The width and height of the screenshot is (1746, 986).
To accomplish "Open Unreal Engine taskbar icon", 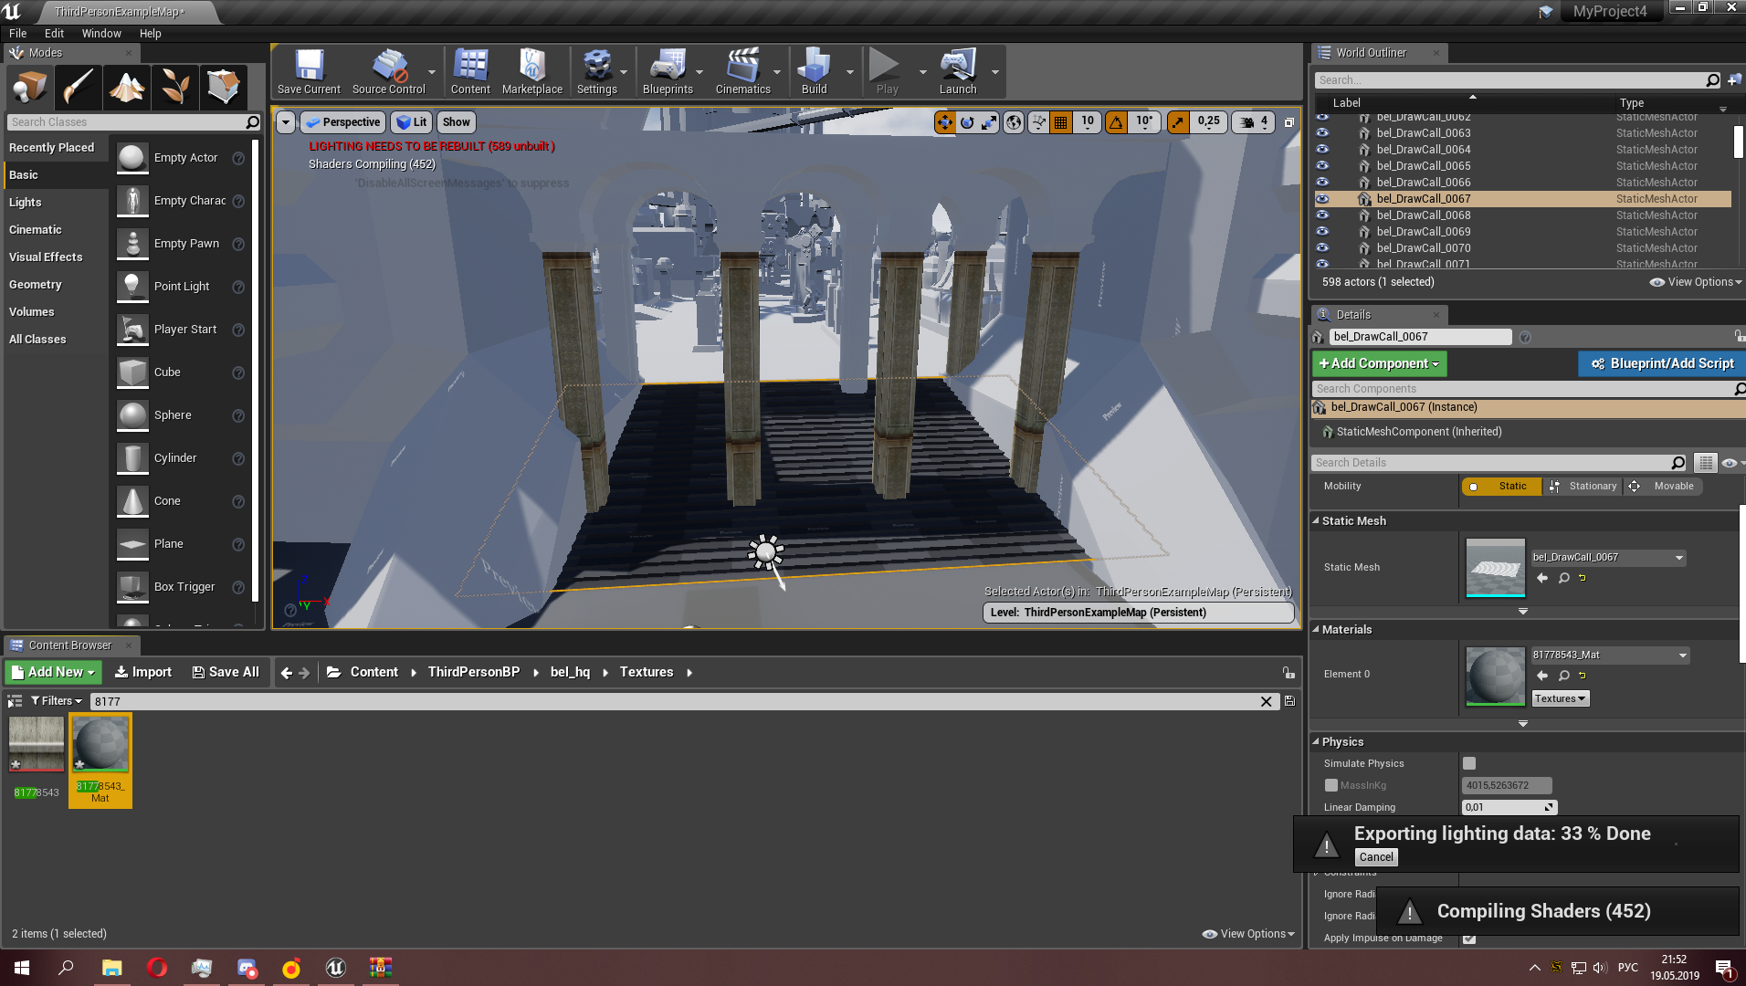I will (335, 968).
